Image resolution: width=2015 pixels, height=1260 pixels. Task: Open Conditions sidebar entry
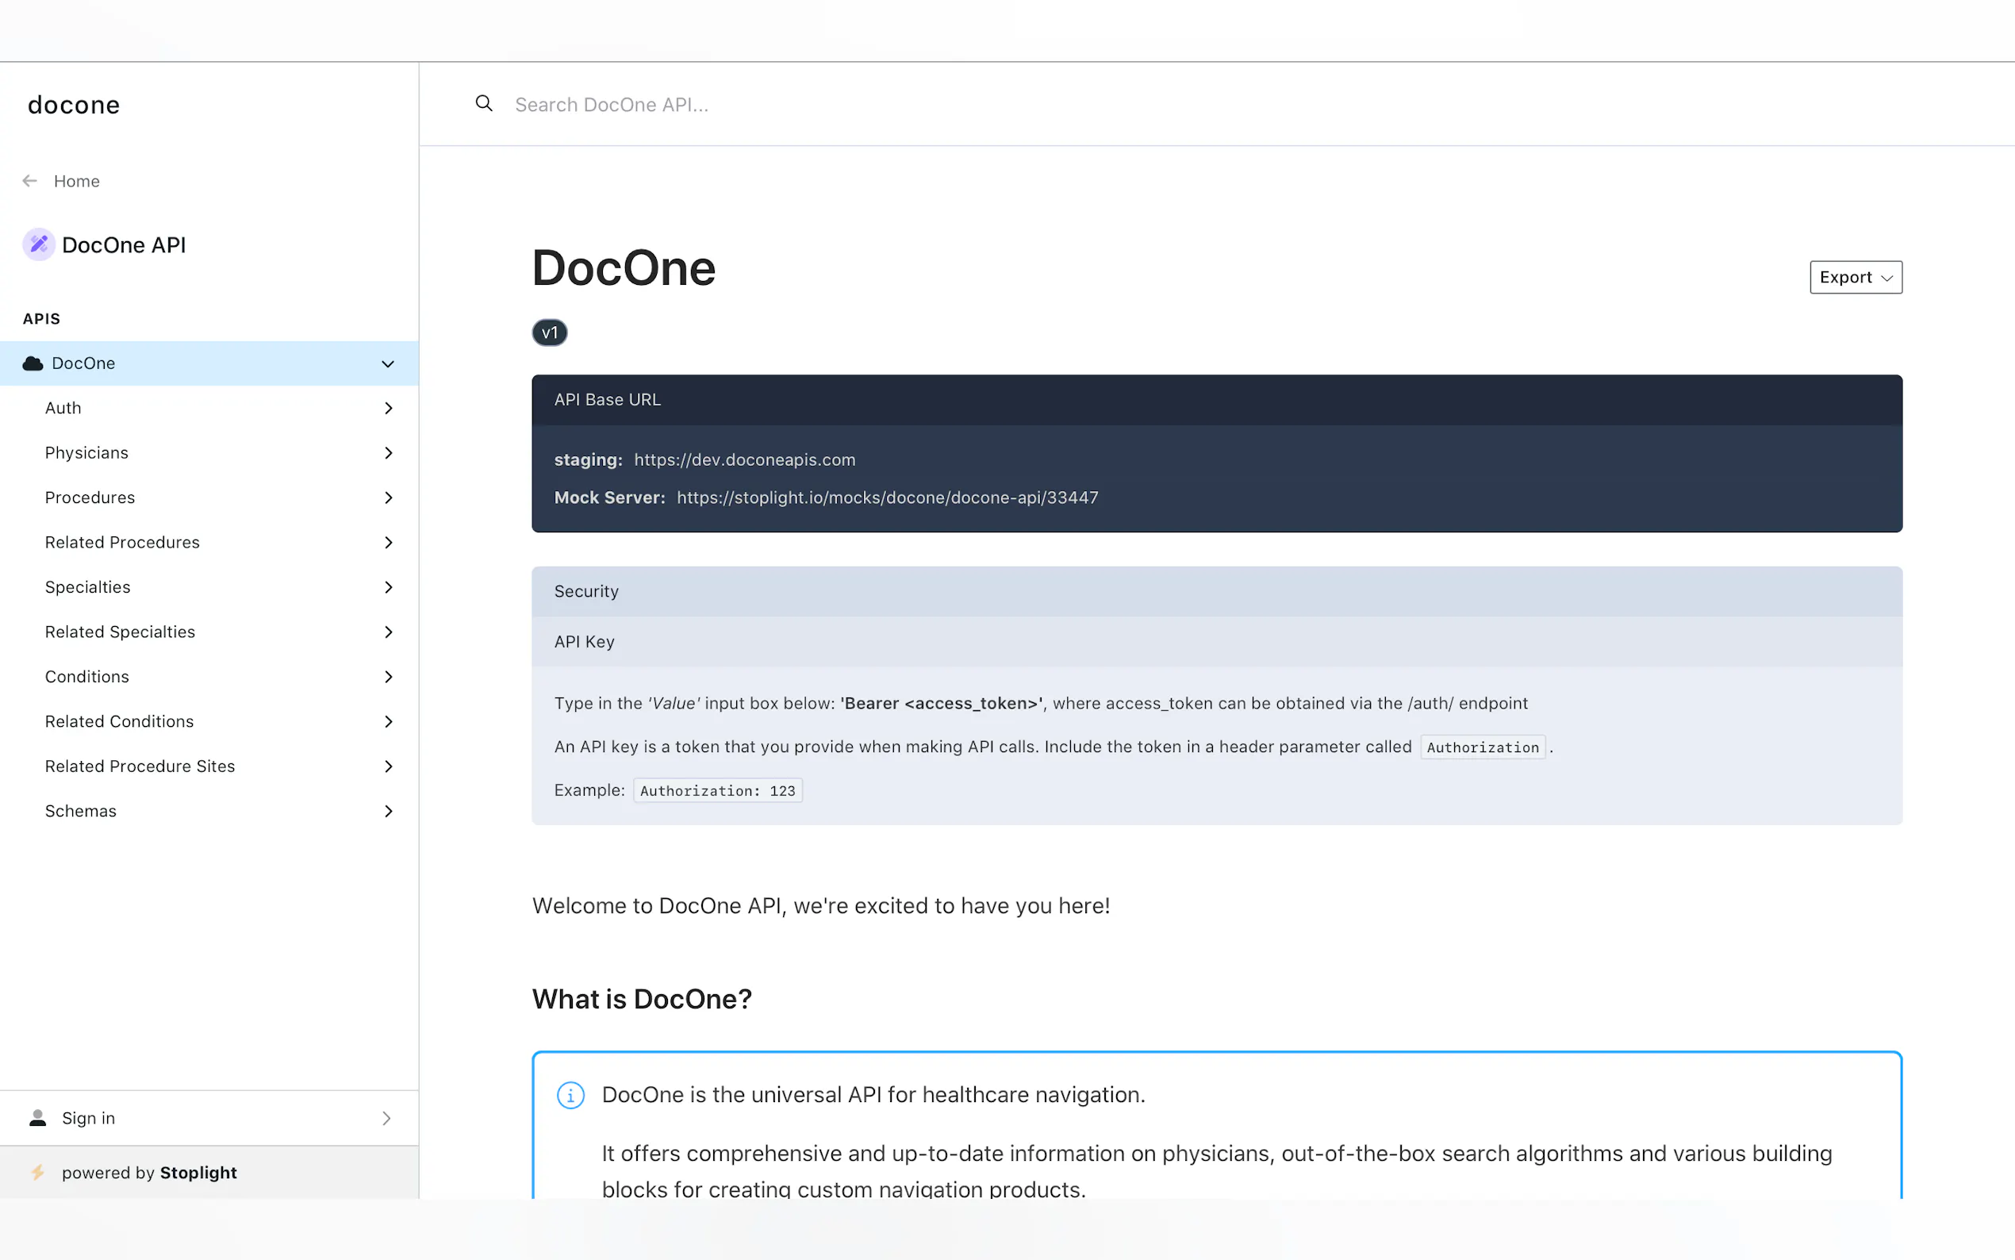(x=87, y=677)
